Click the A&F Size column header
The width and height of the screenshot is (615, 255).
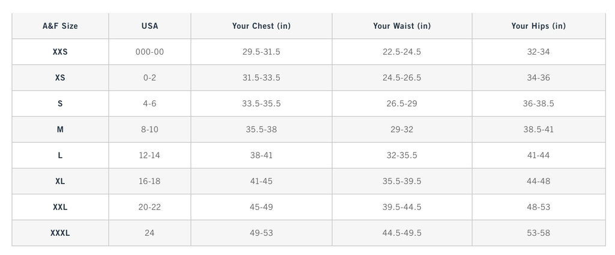(60, 26)
